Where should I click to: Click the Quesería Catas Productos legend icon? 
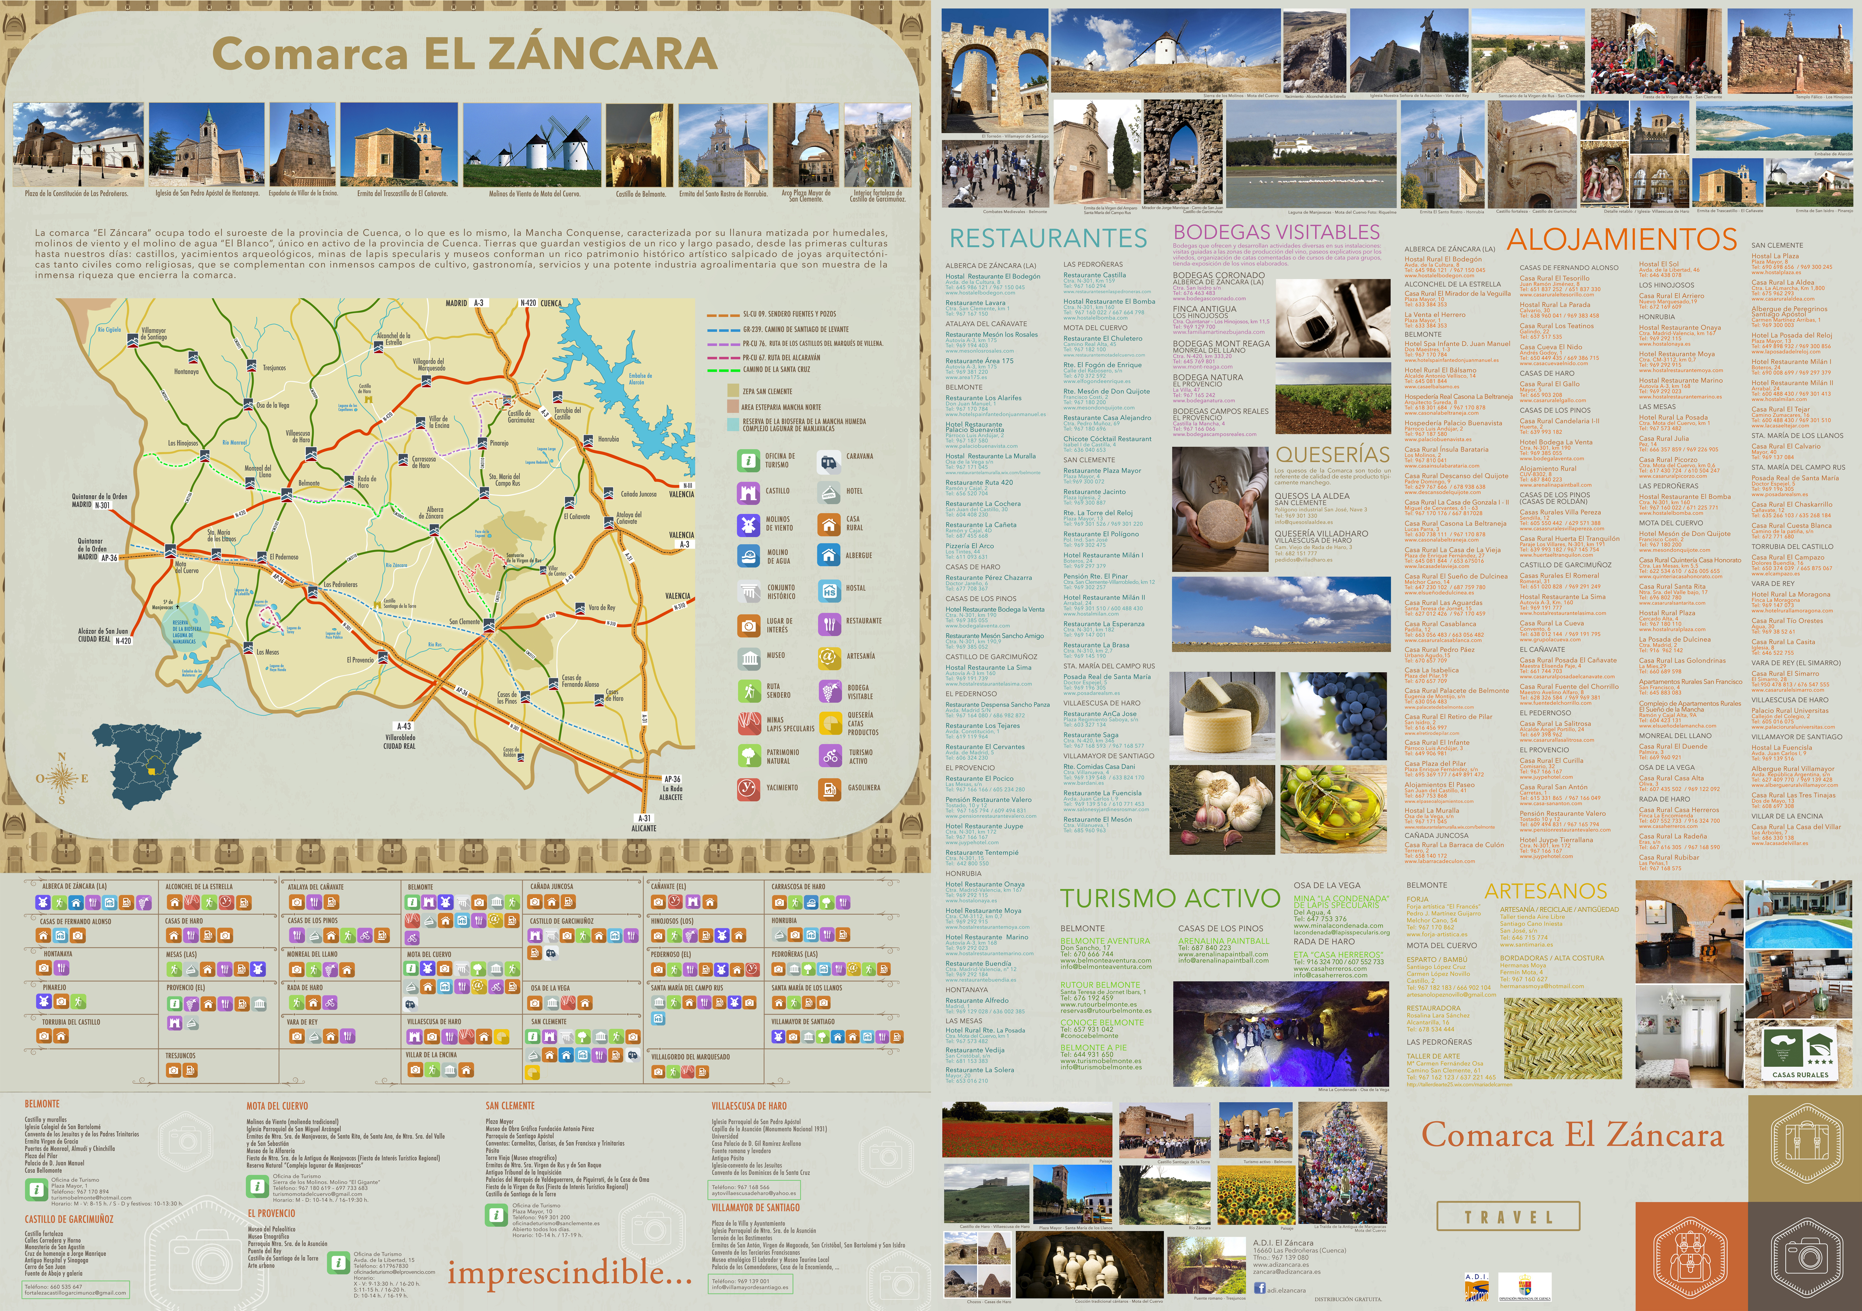tap(830, 723)
